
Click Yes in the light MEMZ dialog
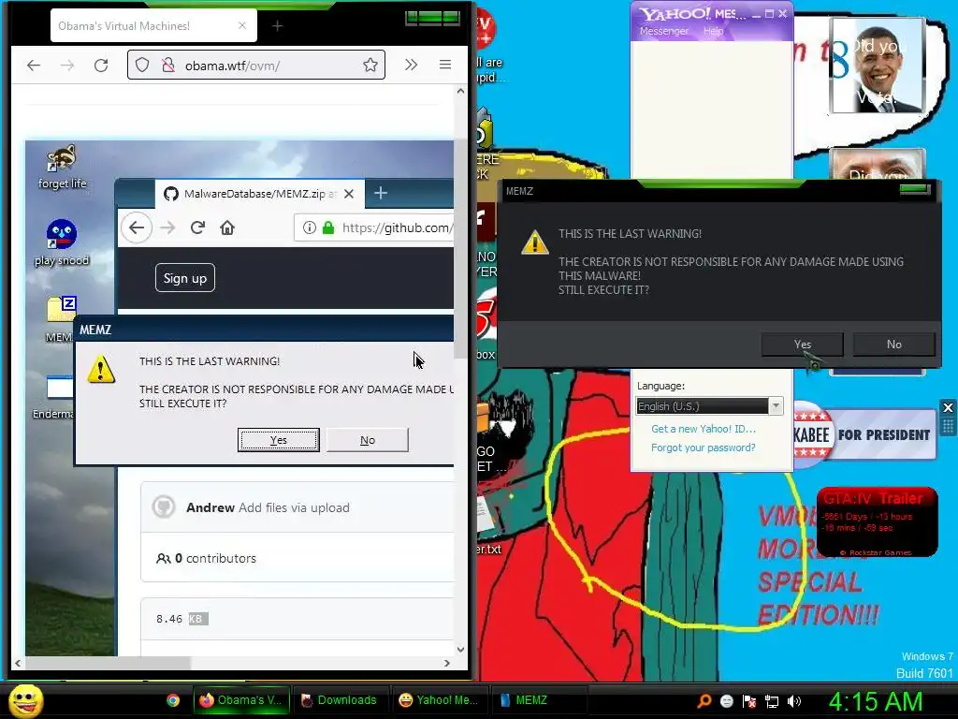[279, 440]
